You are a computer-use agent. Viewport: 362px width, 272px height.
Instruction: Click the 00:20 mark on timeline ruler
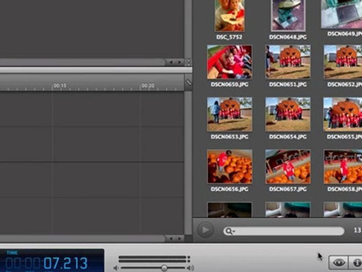tap(148, 86)
